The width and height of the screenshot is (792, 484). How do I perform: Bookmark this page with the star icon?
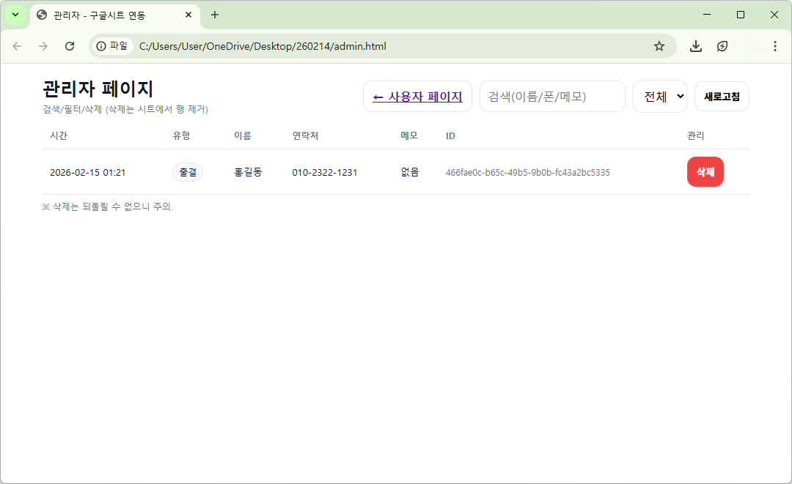click(659, 46)
